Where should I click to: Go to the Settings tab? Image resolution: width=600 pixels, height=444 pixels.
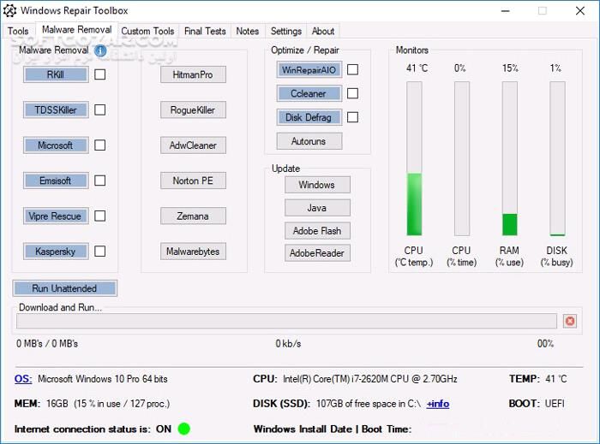(285, 32)
